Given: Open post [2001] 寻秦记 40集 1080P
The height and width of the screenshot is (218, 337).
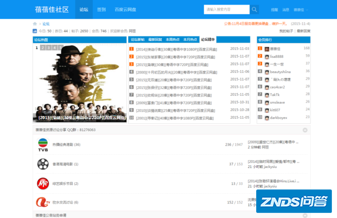Looking at the screenshot, I should tap(175, 118).
